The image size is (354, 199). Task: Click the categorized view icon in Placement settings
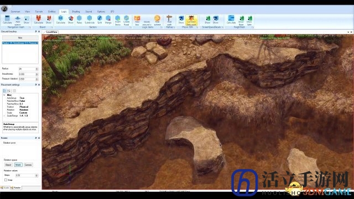pos(4,91)
